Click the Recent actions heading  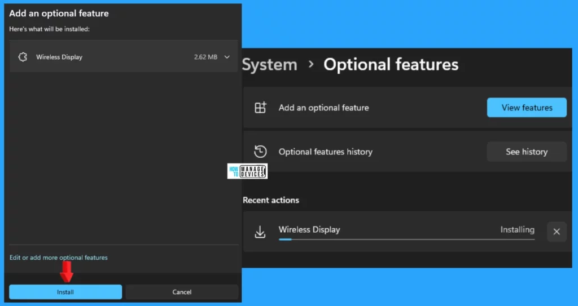271,200
